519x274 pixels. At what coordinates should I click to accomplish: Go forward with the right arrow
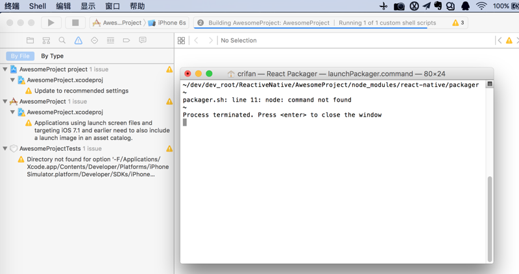[210, 40]
